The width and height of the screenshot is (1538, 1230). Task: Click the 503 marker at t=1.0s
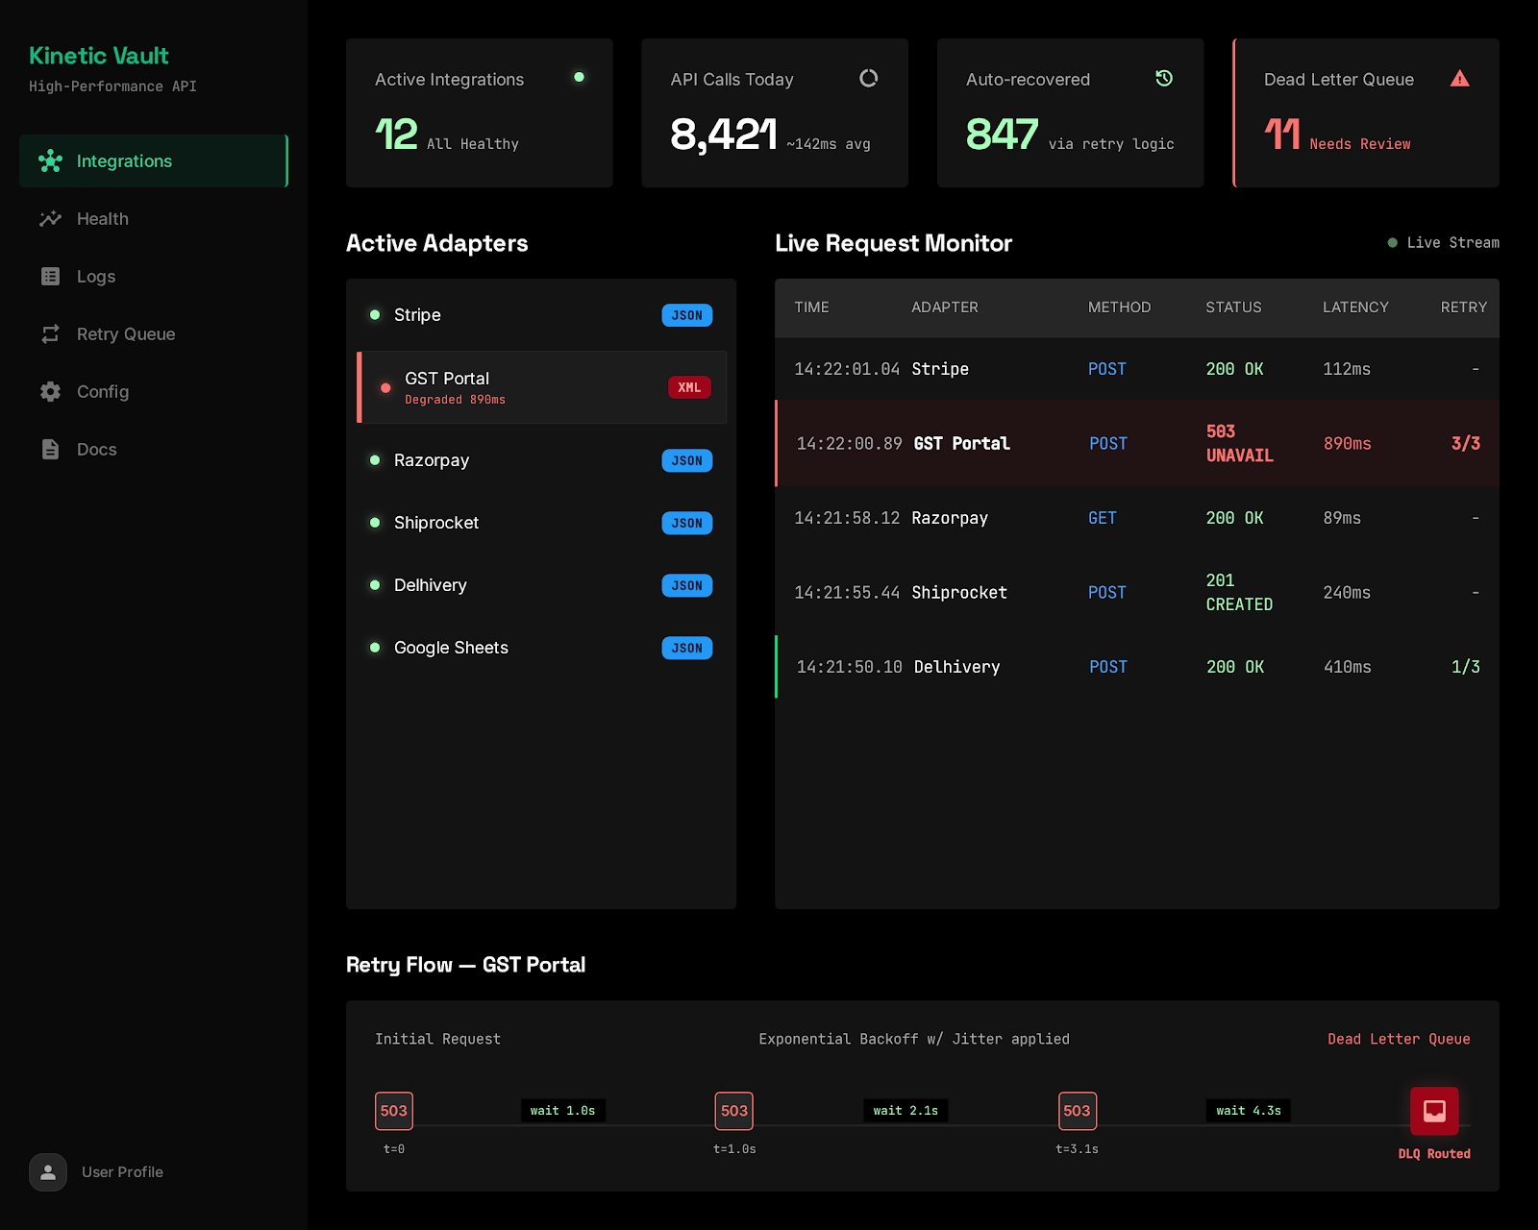coord(734,1111)
